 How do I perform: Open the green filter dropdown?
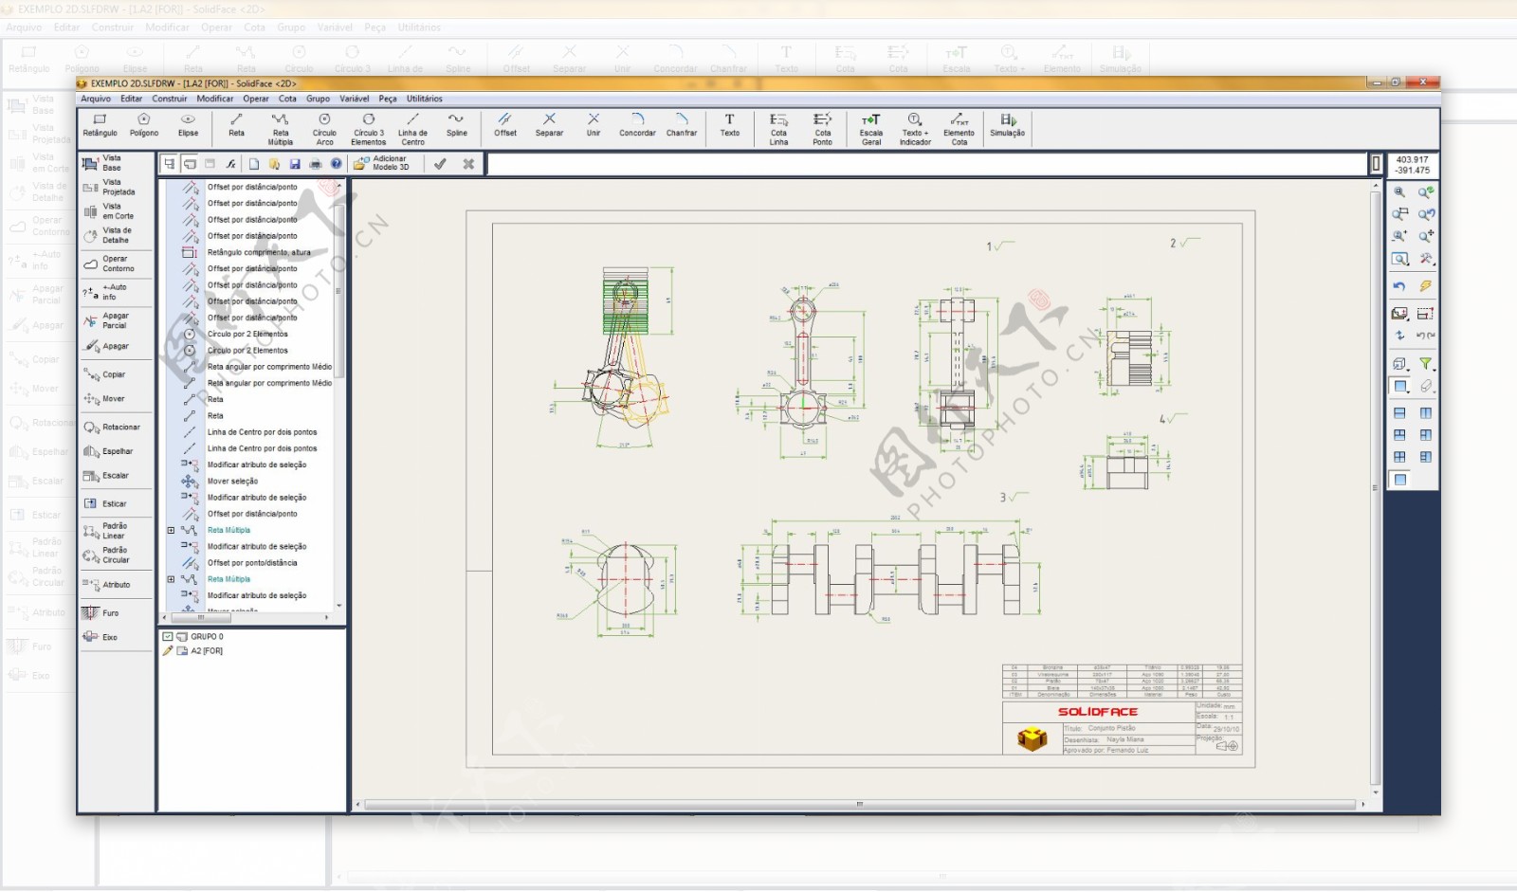point(1426,363)
